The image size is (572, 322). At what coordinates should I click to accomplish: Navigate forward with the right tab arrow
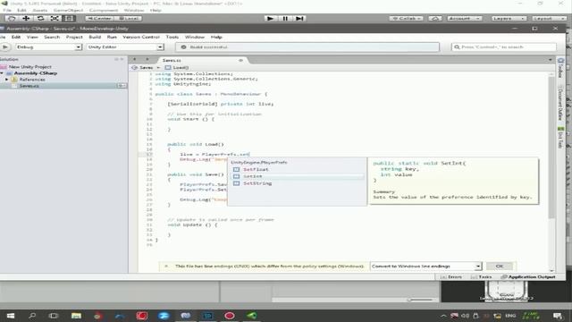[x=147, y=60]
